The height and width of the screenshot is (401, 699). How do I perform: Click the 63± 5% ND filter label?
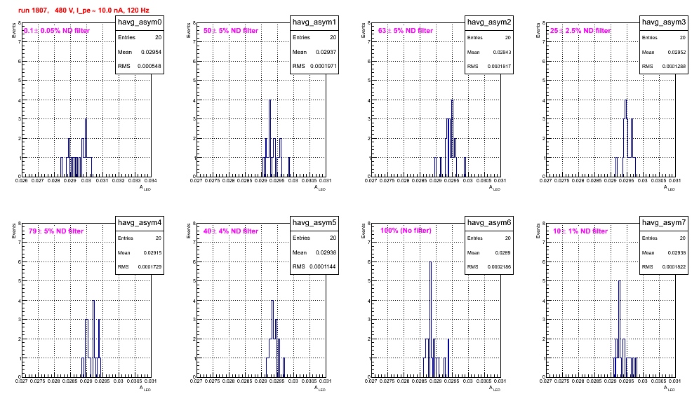pyautogui.click(x=406, y=31)
